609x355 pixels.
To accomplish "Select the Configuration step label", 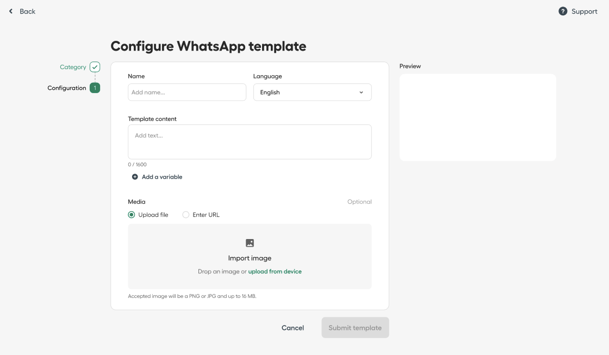I will (x=67, y=88).
